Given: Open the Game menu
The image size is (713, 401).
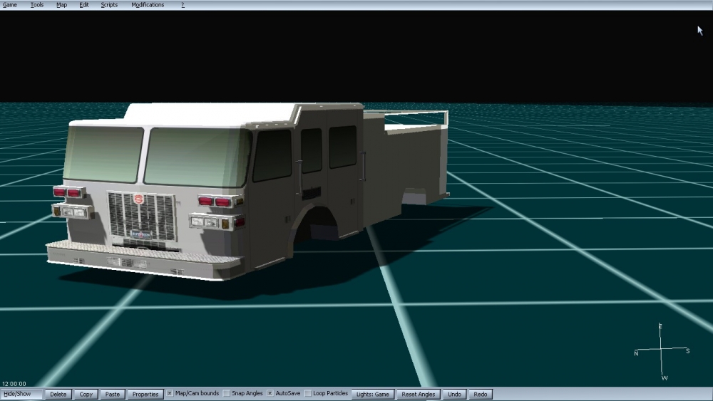Looking at the screenshot, I should [10, 5].
